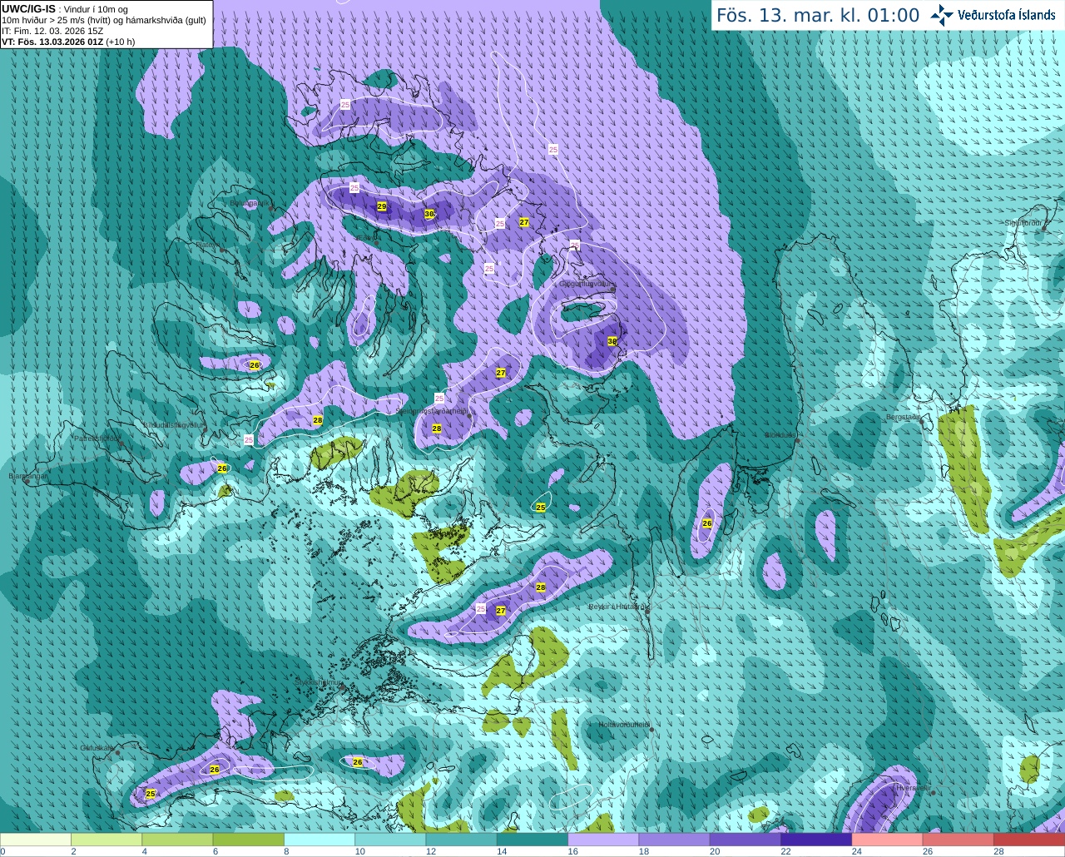The width and height of the screenshot is (1065, 857).
Task: Click the Holtavörðuheiði station label
Action: (623, 725)
